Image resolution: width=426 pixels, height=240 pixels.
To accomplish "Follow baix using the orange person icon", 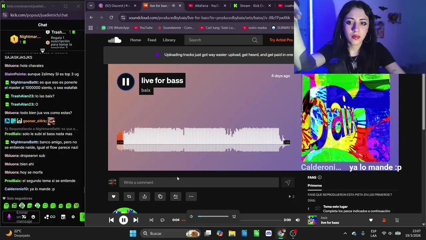I will click(384, 220).
